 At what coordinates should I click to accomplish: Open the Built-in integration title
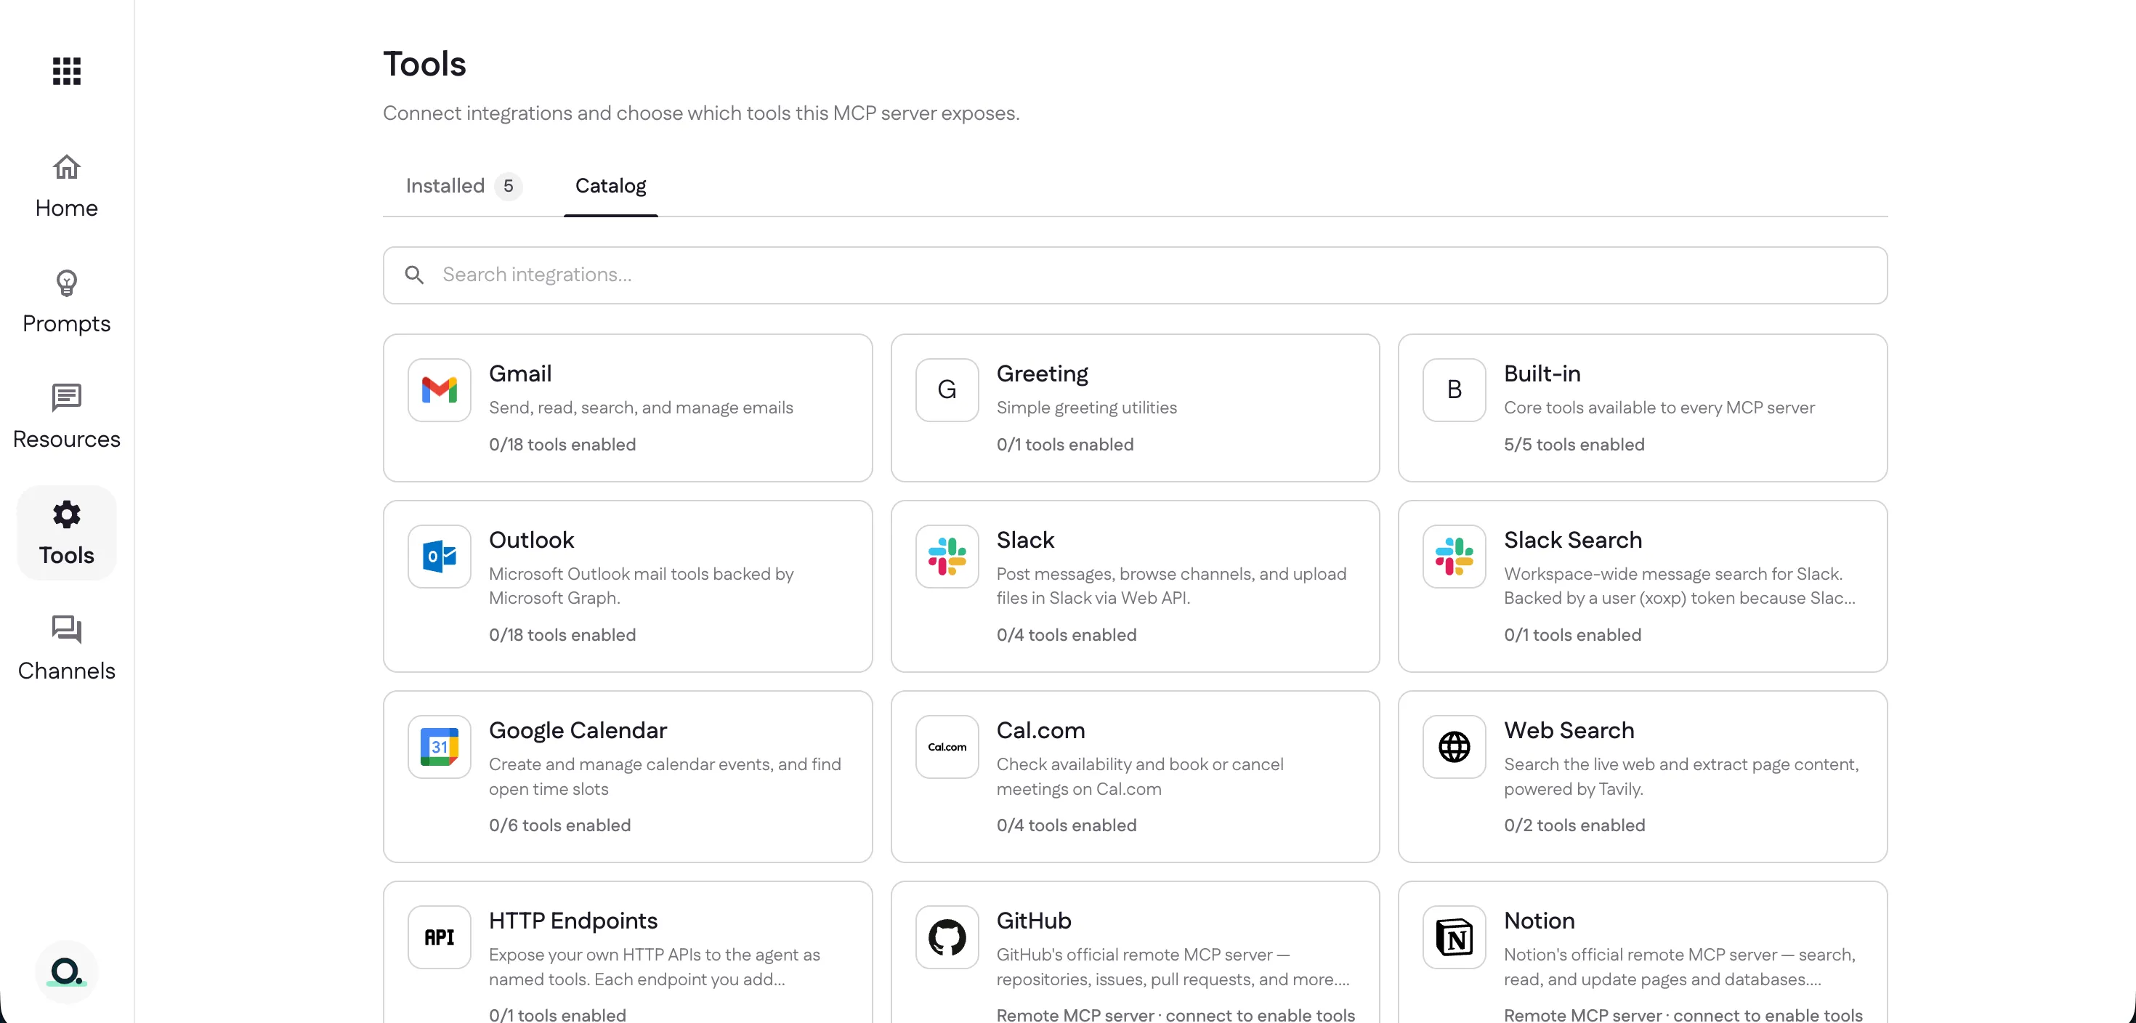coord(1542,374)
